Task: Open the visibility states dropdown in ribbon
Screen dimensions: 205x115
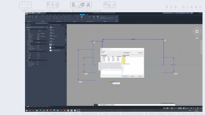Action: click(107, 18)
